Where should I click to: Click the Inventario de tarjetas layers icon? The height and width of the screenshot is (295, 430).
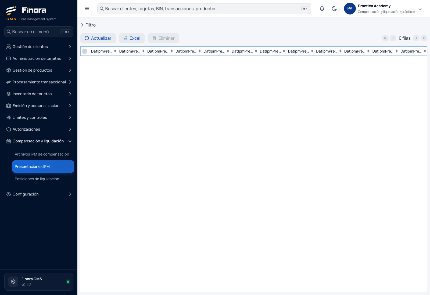pos(9,94)
